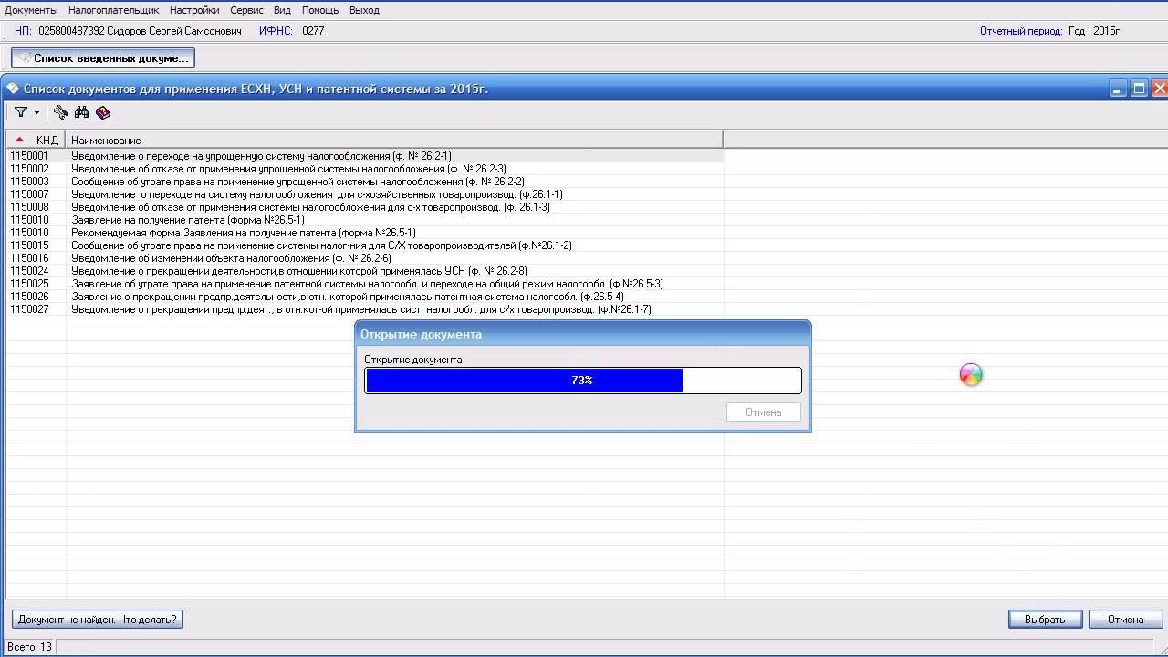Sort by the КНД column header
The image size is (1168, 657).
36,140
